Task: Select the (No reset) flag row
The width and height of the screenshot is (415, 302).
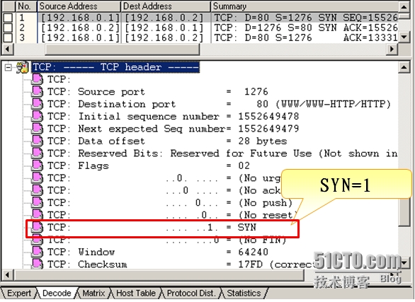Action: click(x=172, y=215)
